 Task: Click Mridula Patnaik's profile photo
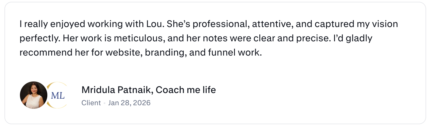coord(34,95)
